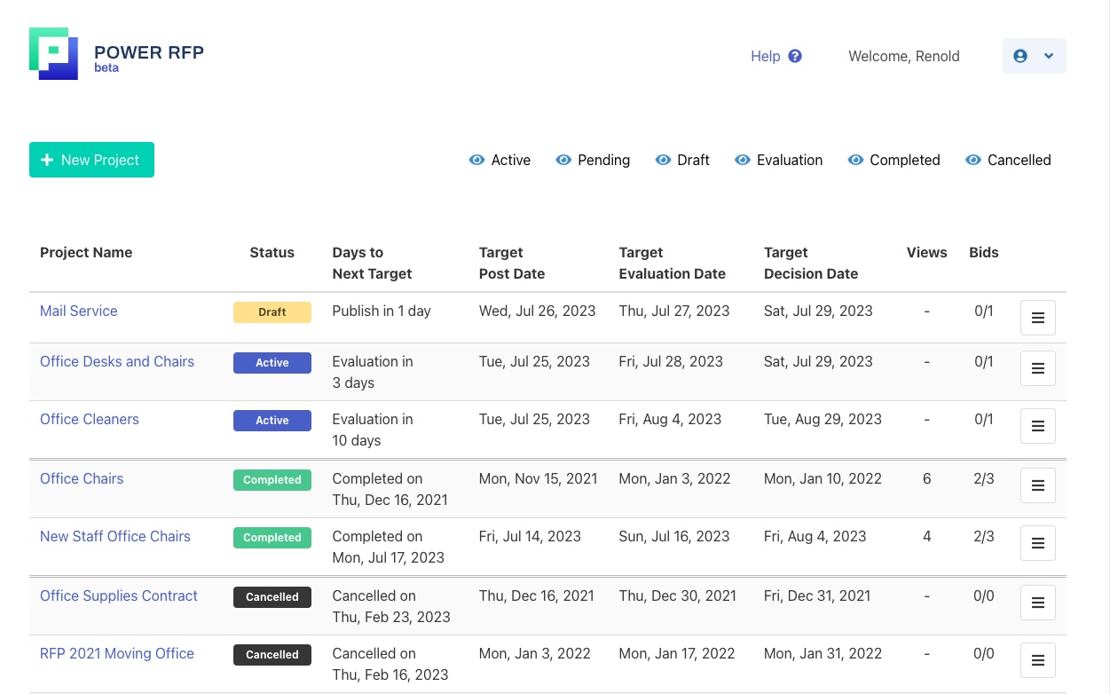
Task: Toggle the Draft filter eye icon
Action: (663, 160)
